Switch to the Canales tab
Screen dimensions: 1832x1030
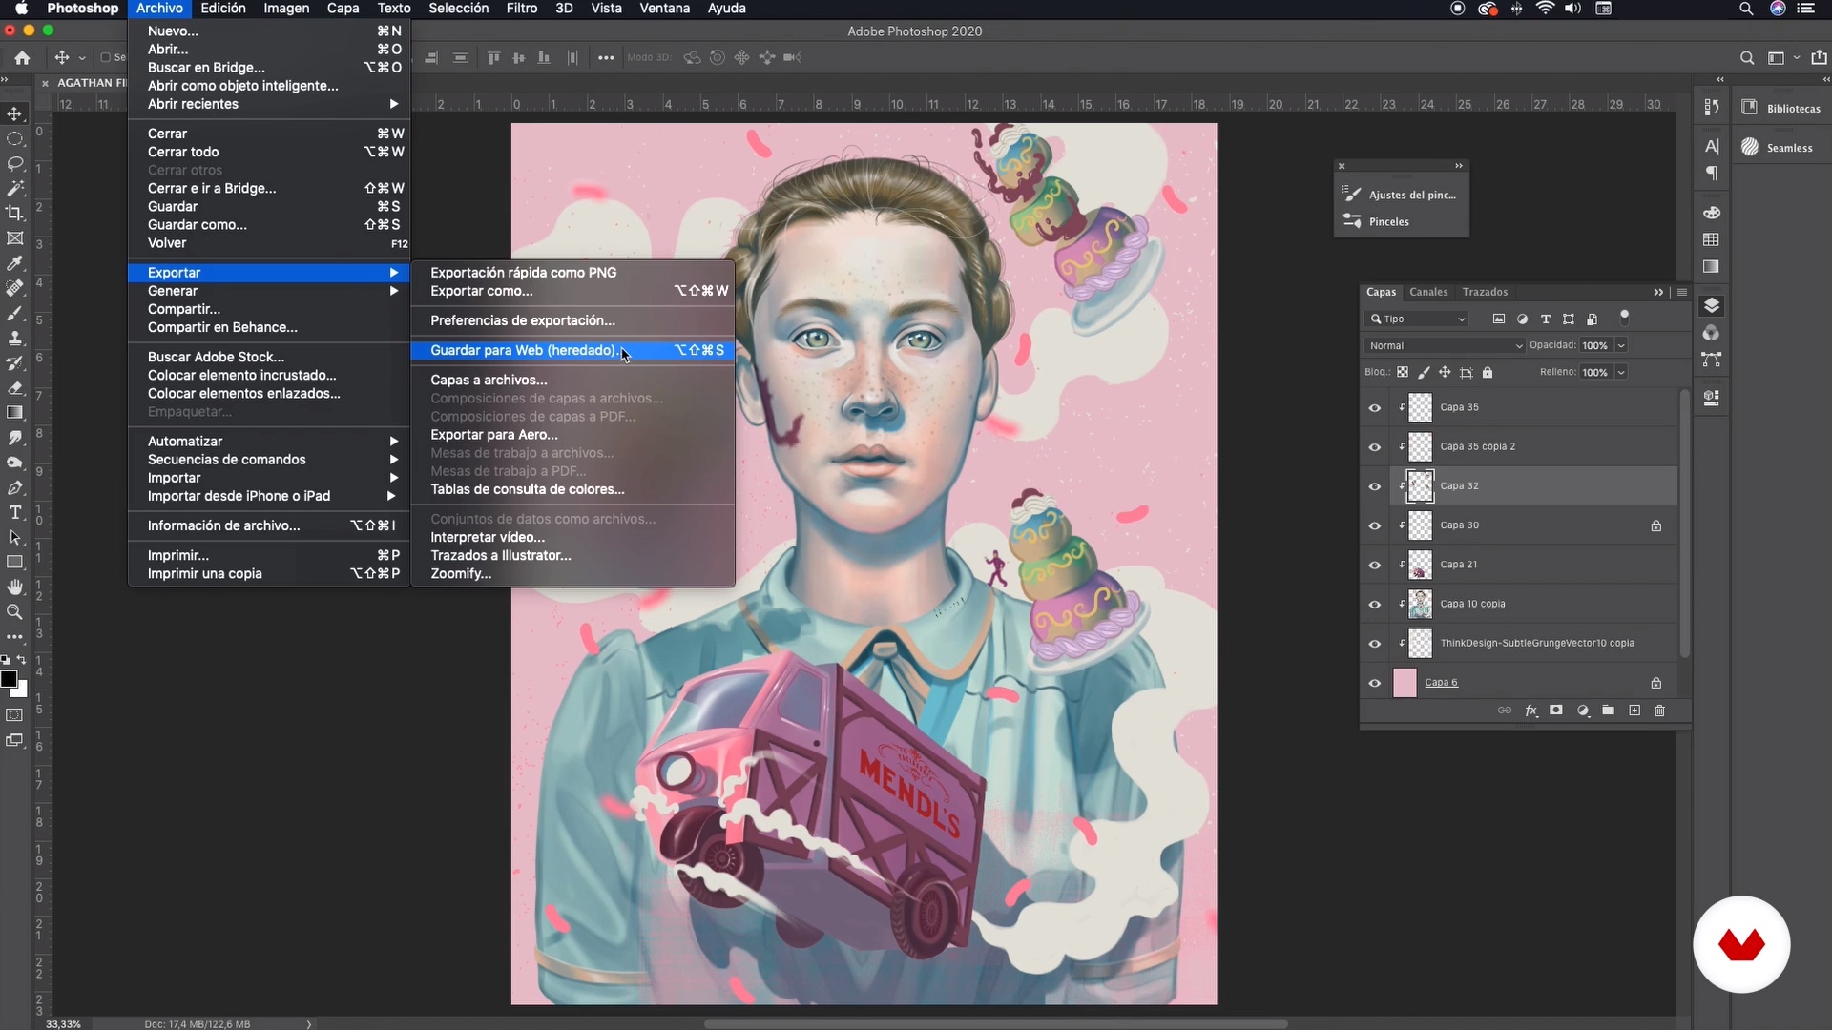1428,292
